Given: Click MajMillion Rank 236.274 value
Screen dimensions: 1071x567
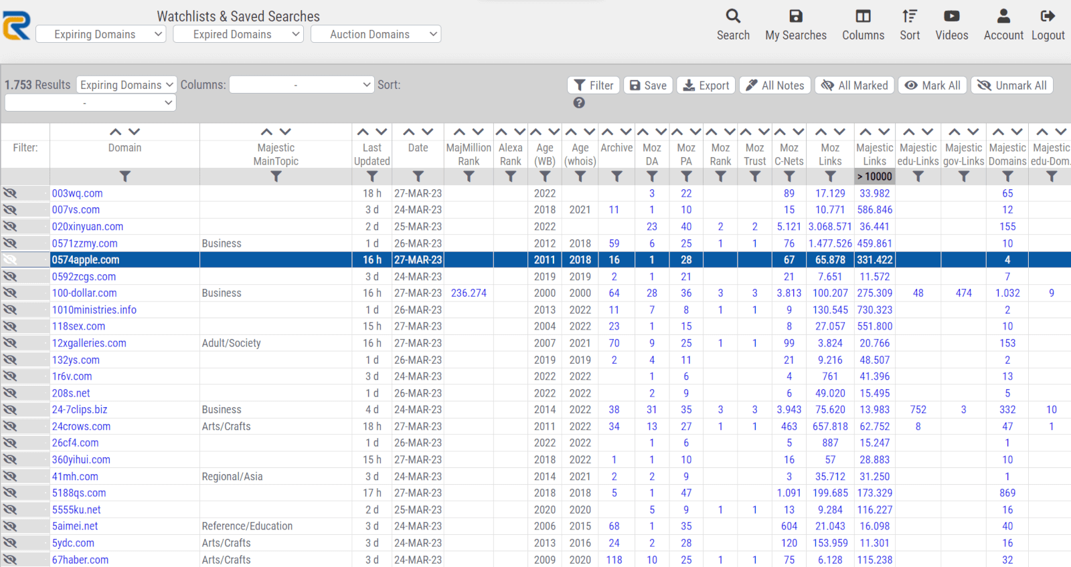Looking at the screenshot, I should (x=469, y=293).
